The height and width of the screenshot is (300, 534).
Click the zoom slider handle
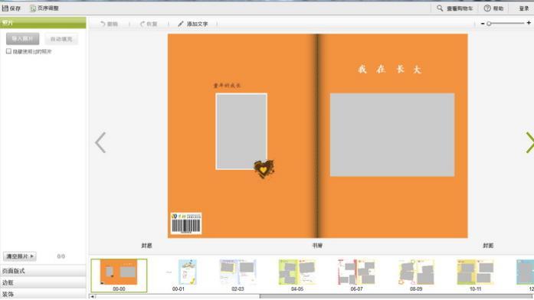tap(489, 24)
